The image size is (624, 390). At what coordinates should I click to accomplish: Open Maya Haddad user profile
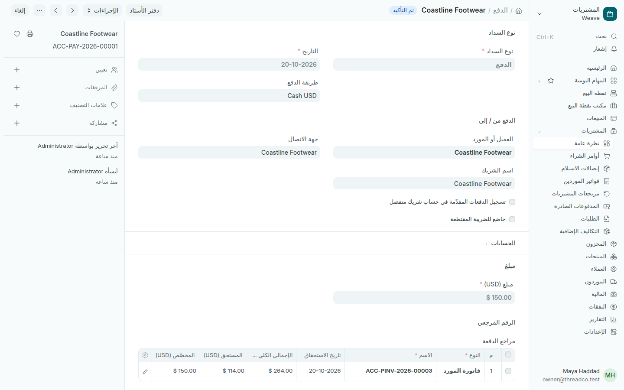click(579, 375)
